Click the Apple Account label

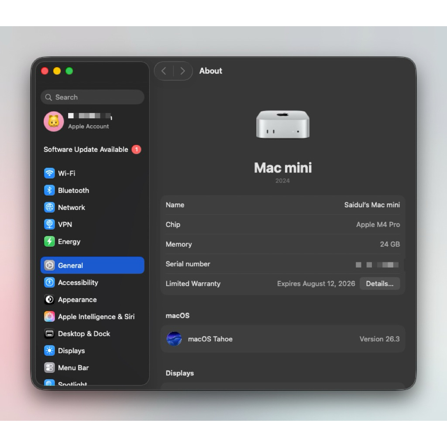pos(88,127)
